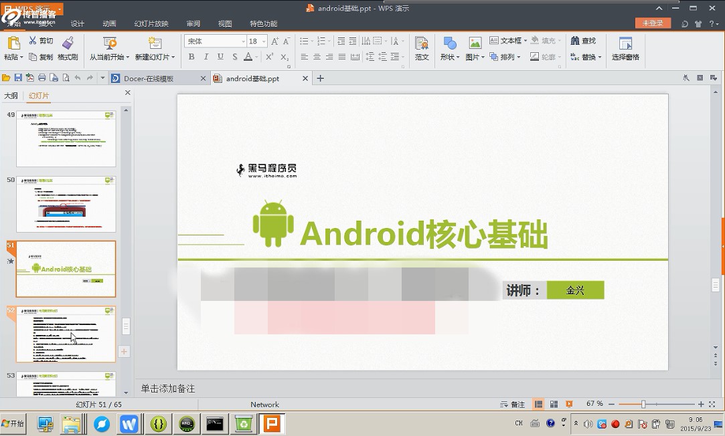Click the Paste (粘贴) clipboard icon

click(13, 43)
